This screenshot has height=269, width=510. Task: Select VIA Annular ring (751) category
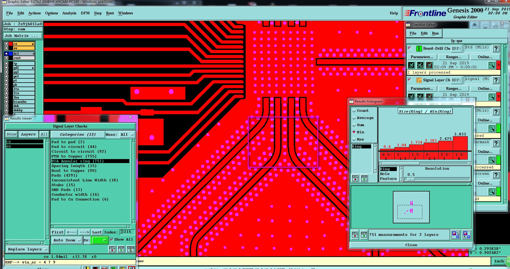(90, 161)
